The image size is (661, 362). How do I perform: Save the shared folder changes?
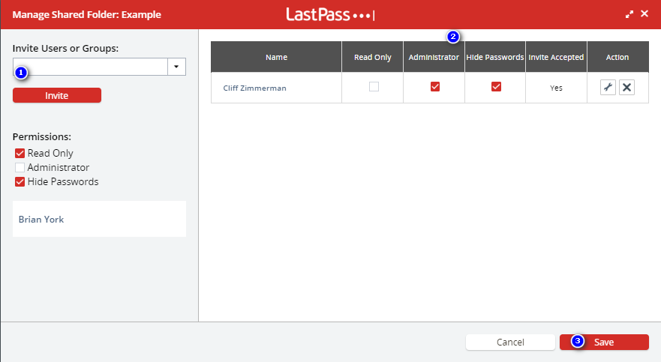pyautogui.click(x=604, y=343)
